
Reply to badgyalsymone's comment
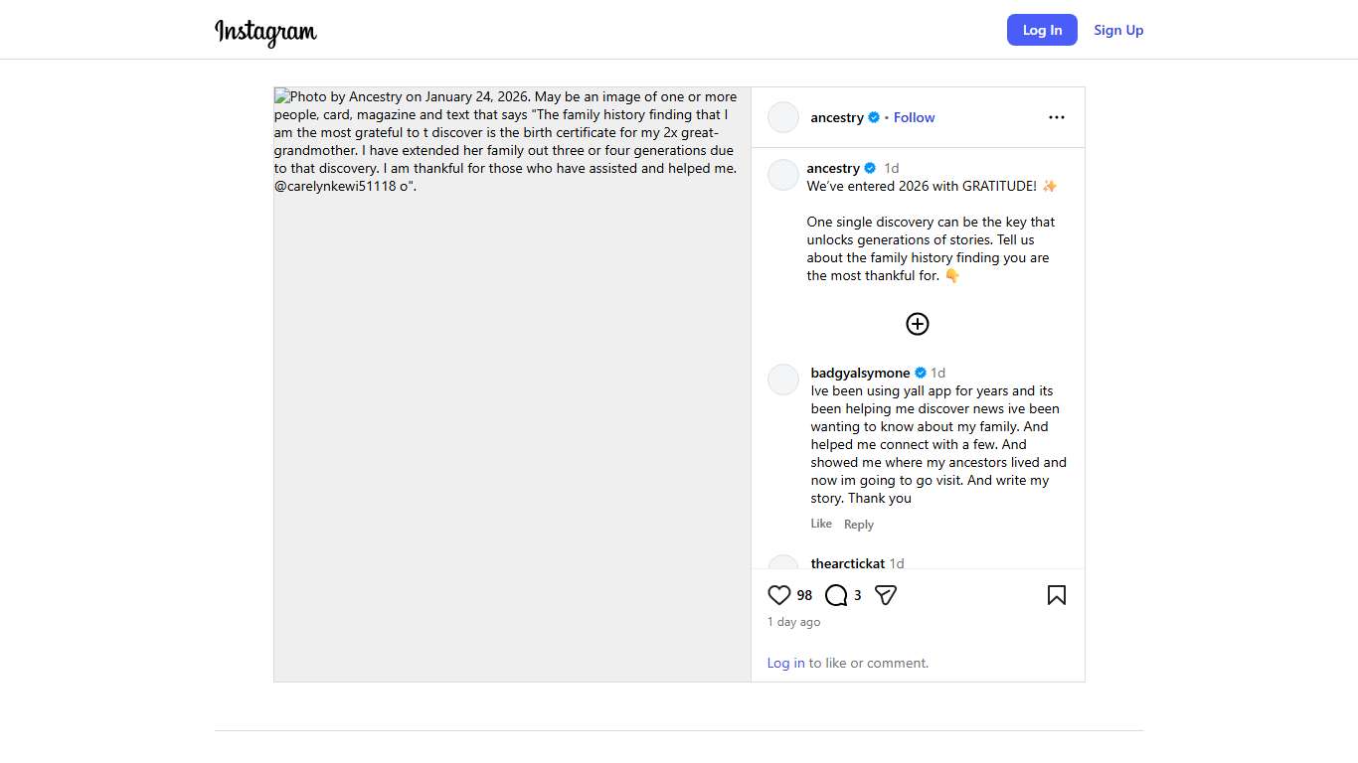tap(859, 525)
